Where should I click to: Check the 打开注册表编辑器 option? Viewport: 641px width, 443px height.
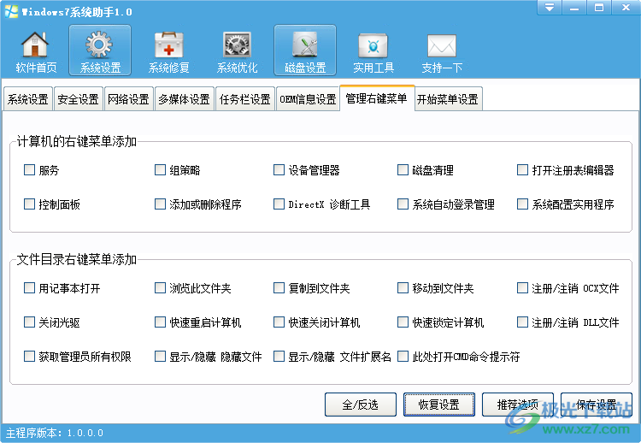tap(522, 169)
